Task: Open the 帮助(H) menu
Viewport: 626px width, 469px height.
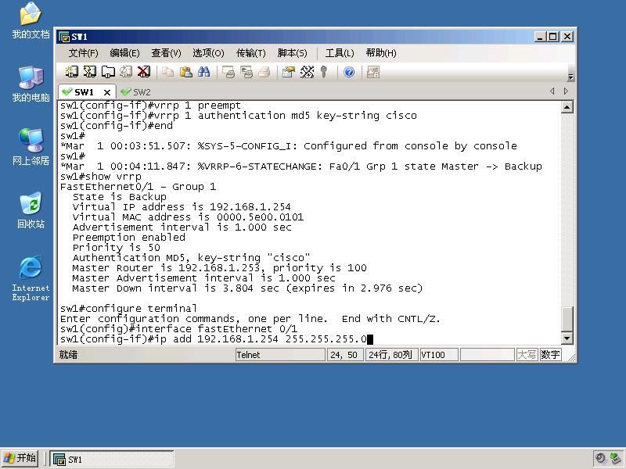Action: [x=381, y=53]
